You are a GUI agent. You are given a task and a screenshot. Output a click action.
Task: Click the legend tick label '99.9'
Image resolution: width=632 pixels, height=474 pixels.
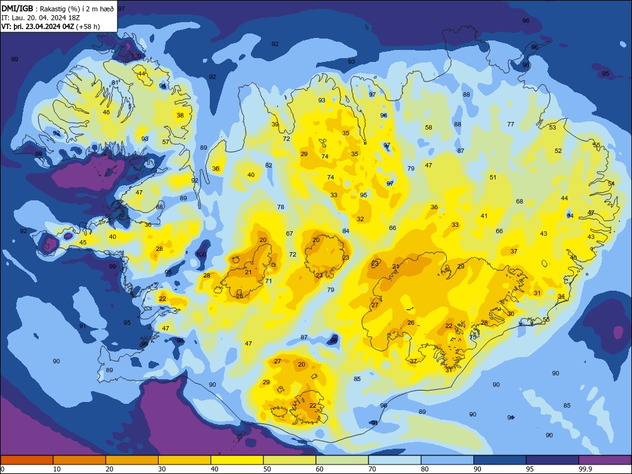pyautogui.click(x=585, y=469)
